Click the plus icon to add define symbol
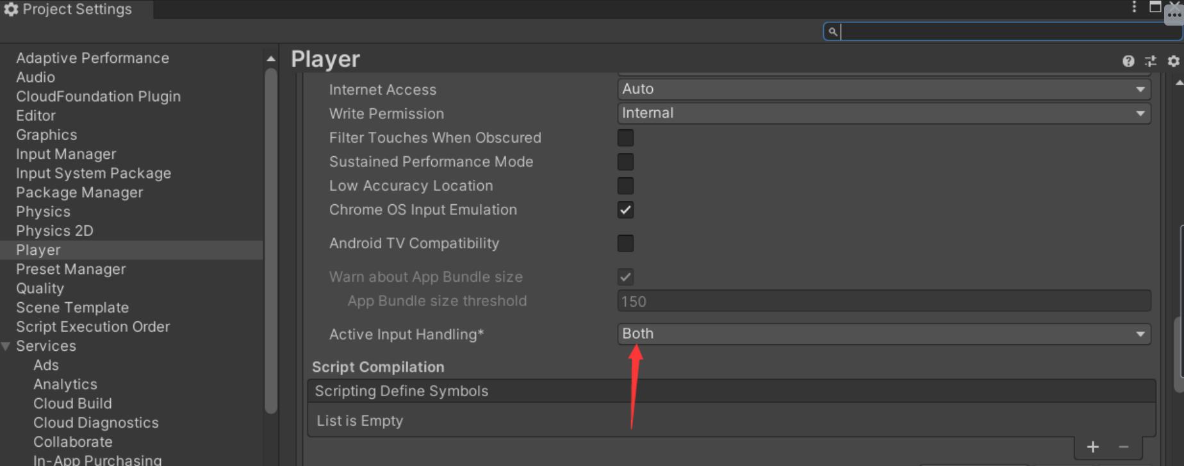 tap(1093, 447)
